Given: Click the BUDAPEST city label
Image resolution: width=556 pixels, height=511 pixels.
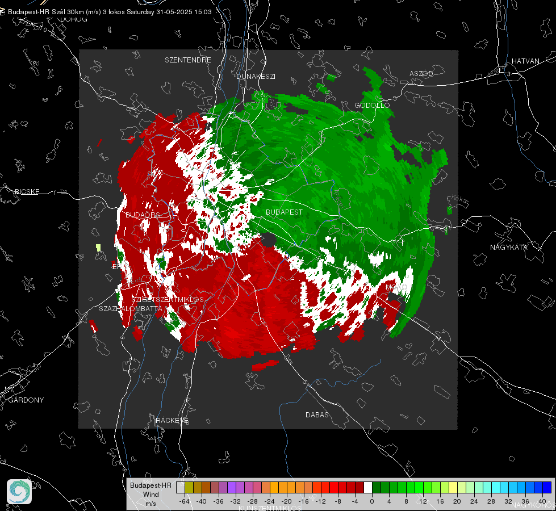Looking at the screenshot, I should 285,212.
